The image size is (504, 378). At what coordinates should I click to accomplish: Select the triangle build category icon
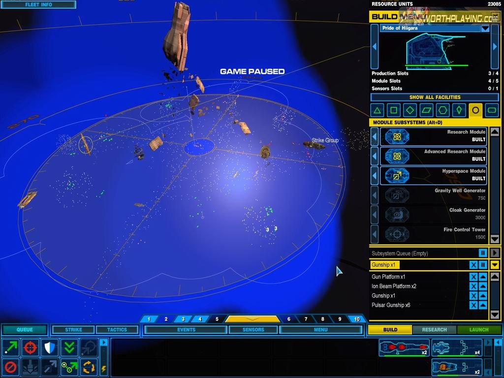coord(377,110)
